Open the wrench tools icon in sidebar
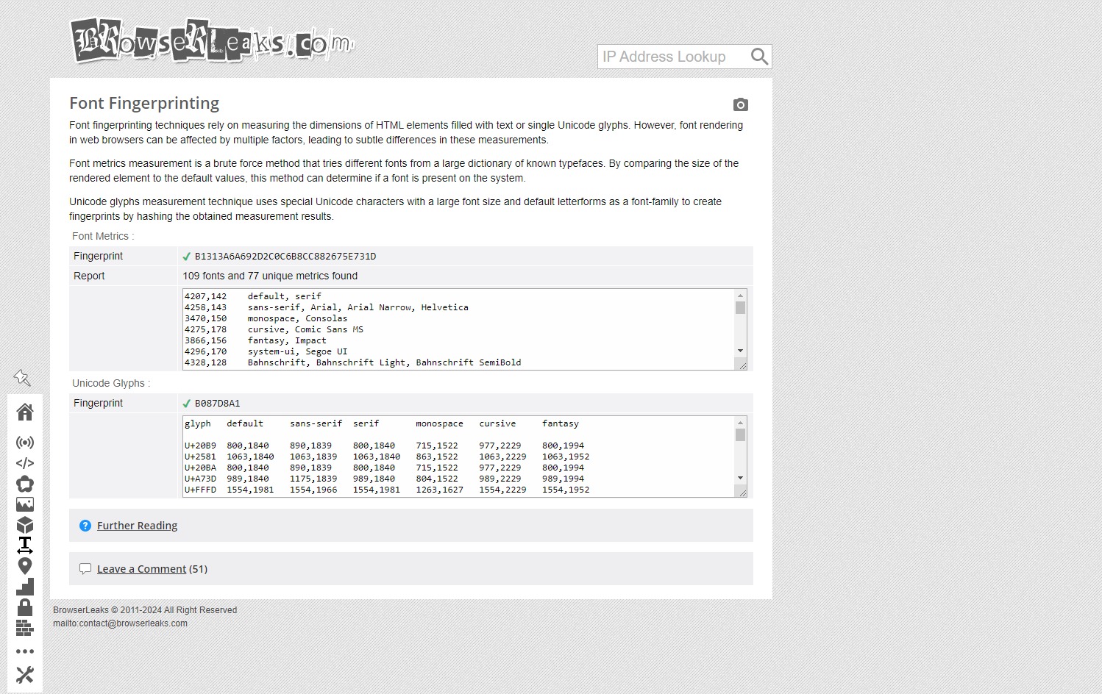Viewport: 1102px width, 694px height. (x=25, y=675)
